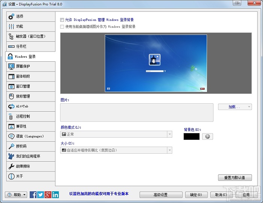Click the 授权码 key icon
263x203 pixels.
(x=11, y=146)
